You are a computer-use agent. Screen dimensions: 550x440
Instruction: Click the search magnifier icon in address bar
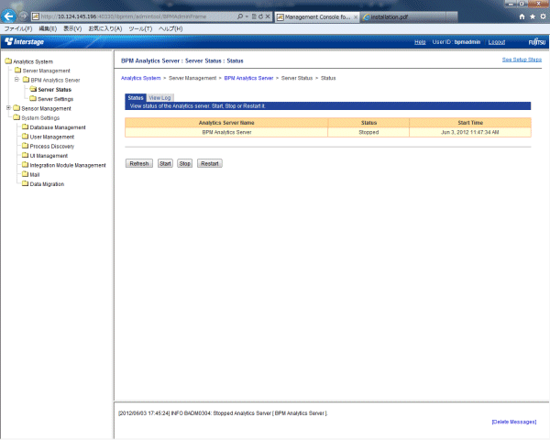[x=240, y=16]
